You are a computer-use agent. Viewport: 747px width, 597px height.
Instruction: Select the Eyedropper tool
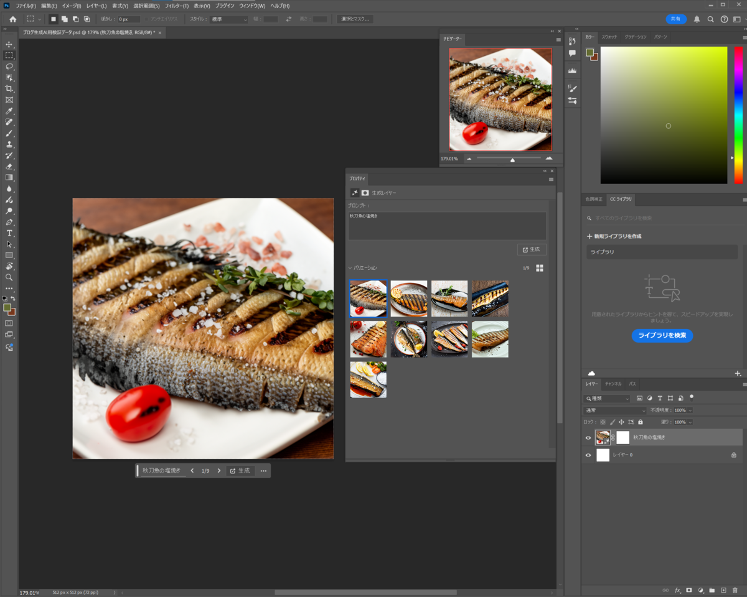[9, 111]
